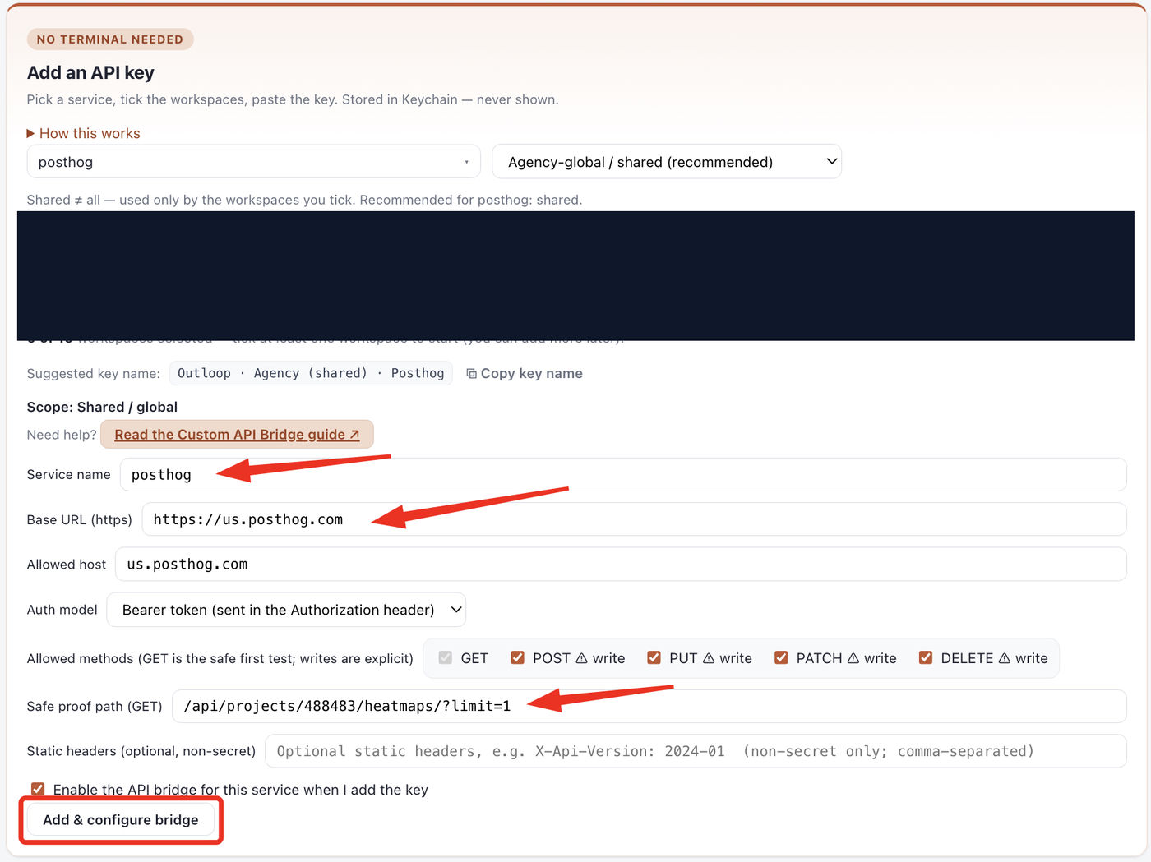Screen dimensions: 1151x862
Task: Click Add & configure bridge button
Action: coord(121,820)
